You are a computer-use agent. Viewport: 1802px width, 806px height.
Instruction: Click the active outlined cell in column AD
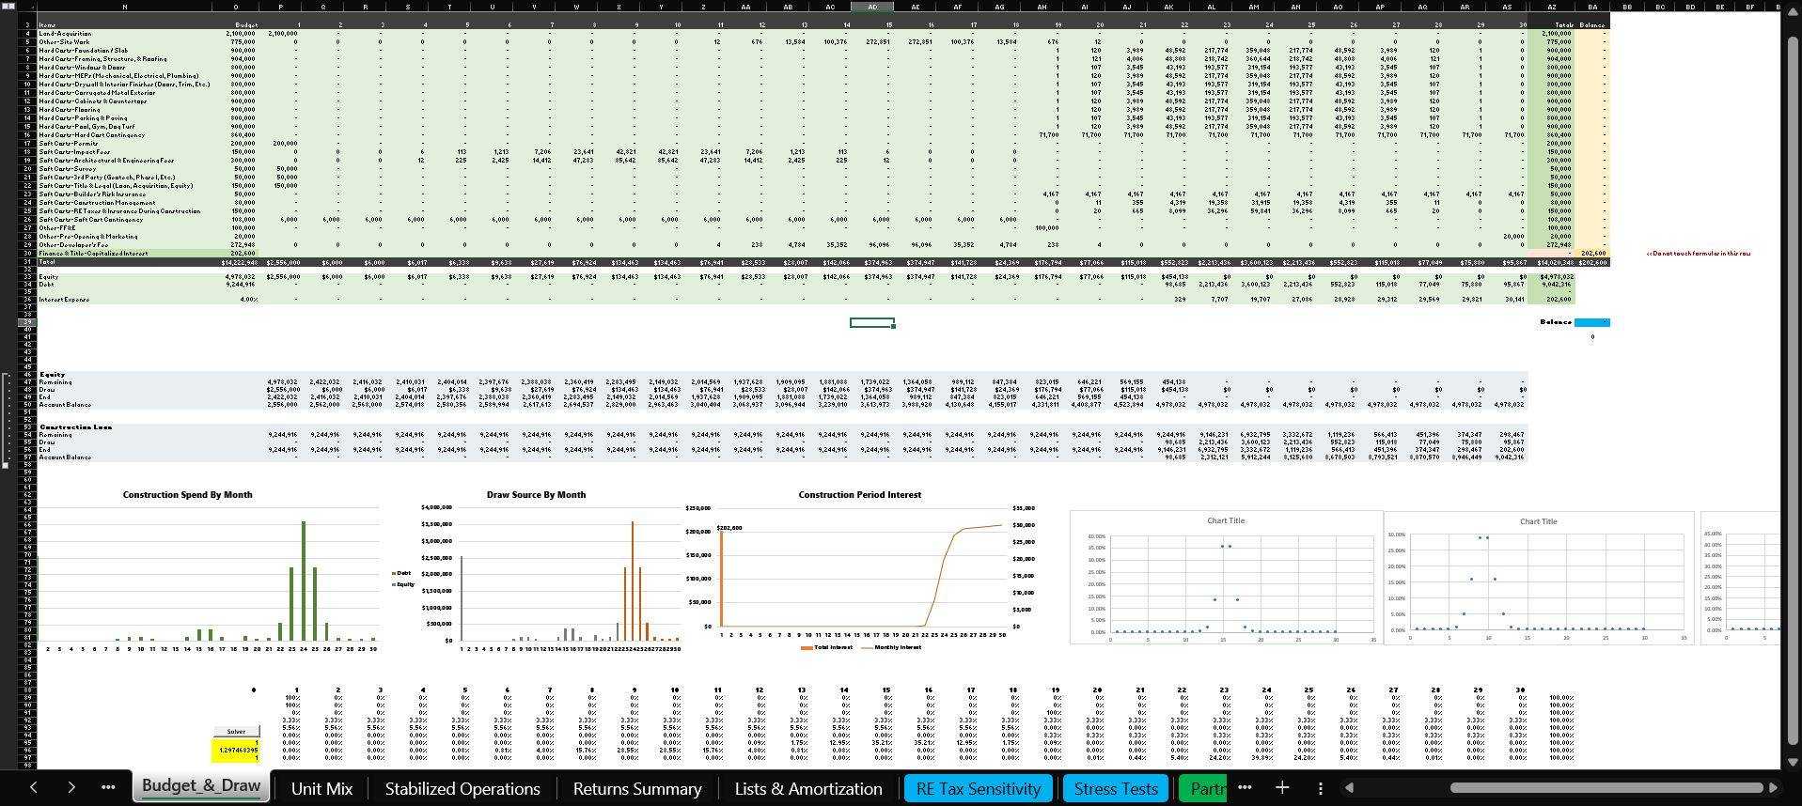(872, 322)
